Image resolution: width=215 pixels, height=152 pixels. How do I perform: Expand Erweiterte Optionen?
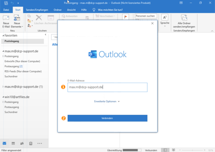click(107, 101)
